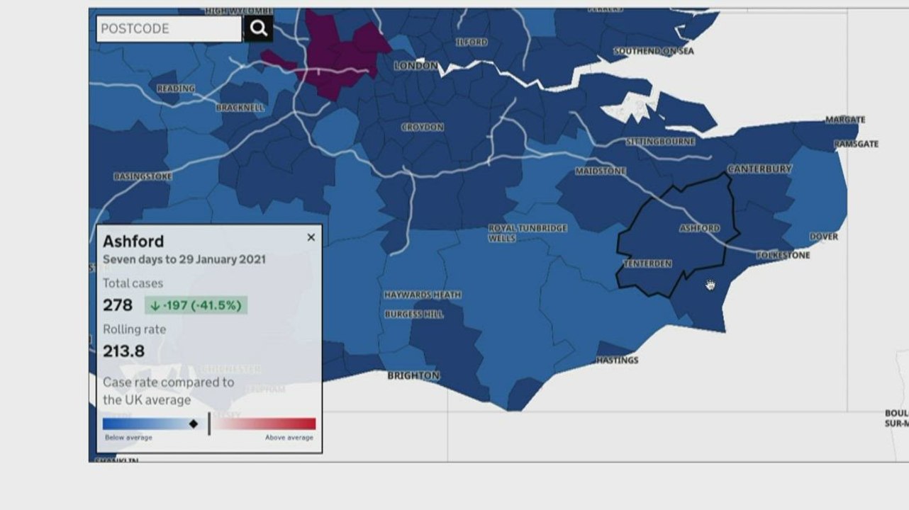
Task: Select Maidstone on the map
Action: (601, 171)
